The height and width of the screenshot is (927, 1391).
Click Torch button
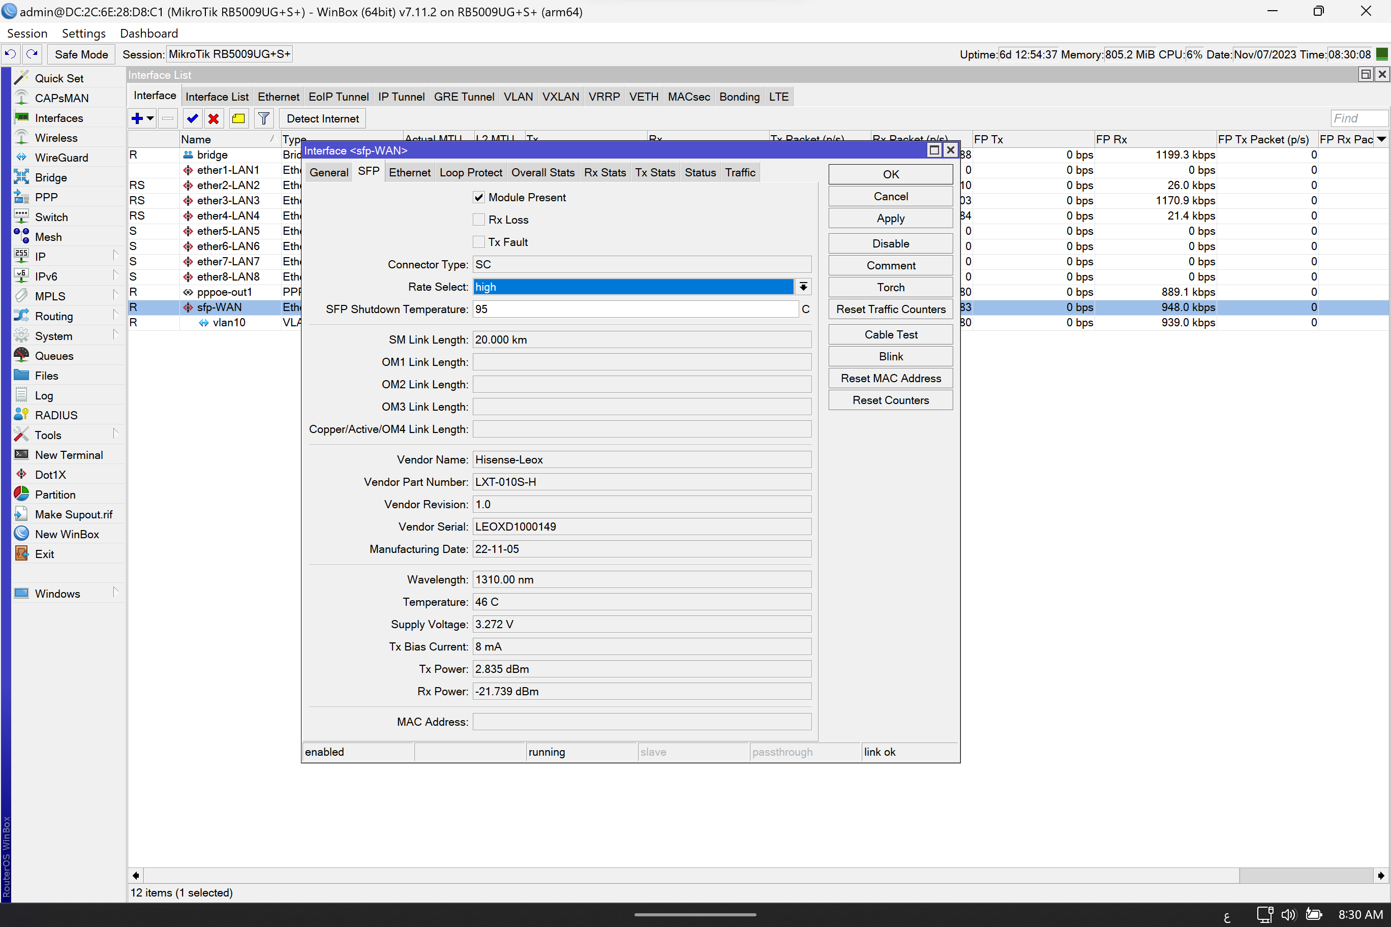[x=890, y=287]
